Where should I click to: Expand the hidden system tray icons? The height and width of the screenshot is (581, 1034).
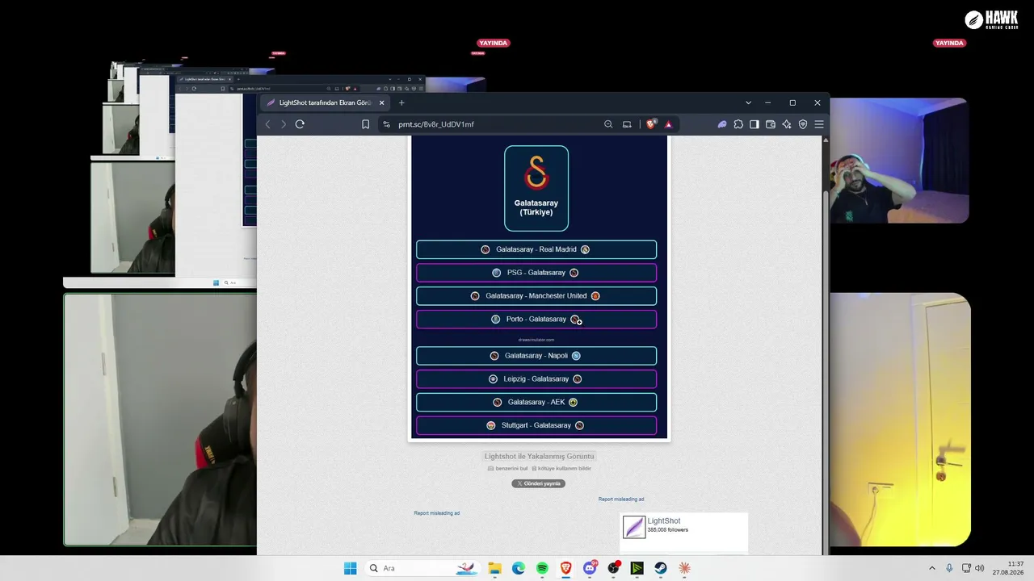[932, 568]
